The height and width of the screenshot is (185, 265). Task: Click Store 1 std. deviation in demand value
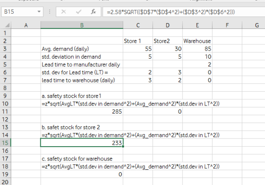pyautogui.click(x=138, y=57)
